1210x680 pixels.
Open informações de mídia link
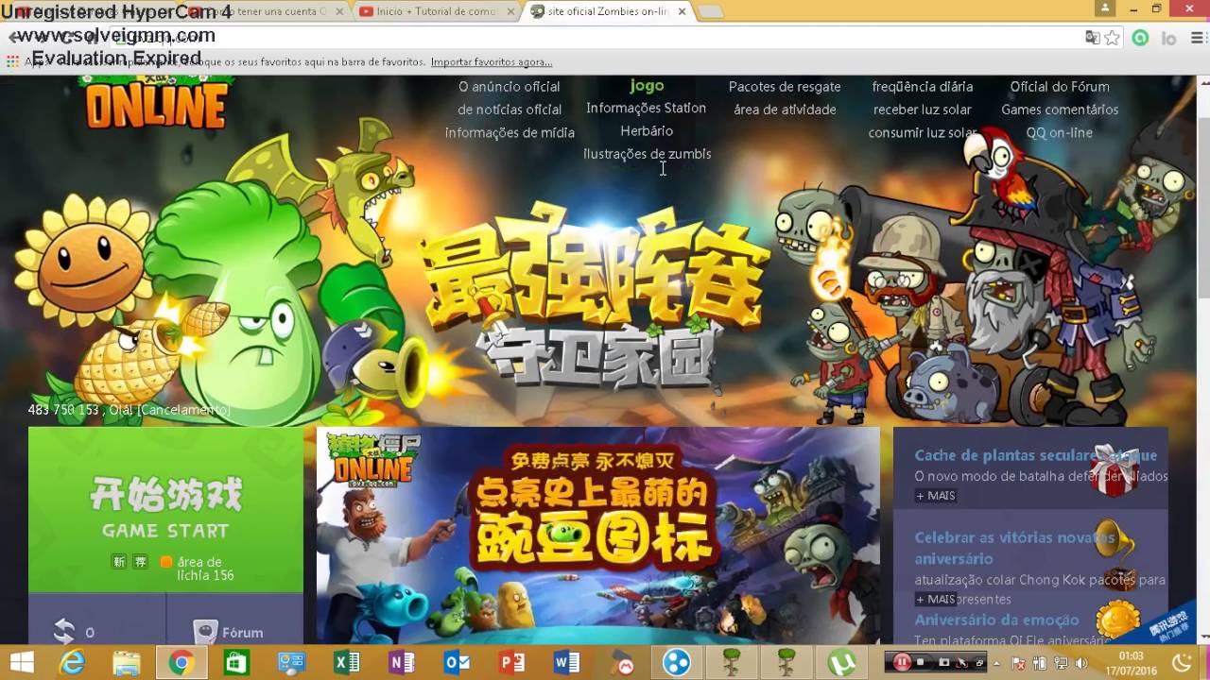(x=510, y=132)
